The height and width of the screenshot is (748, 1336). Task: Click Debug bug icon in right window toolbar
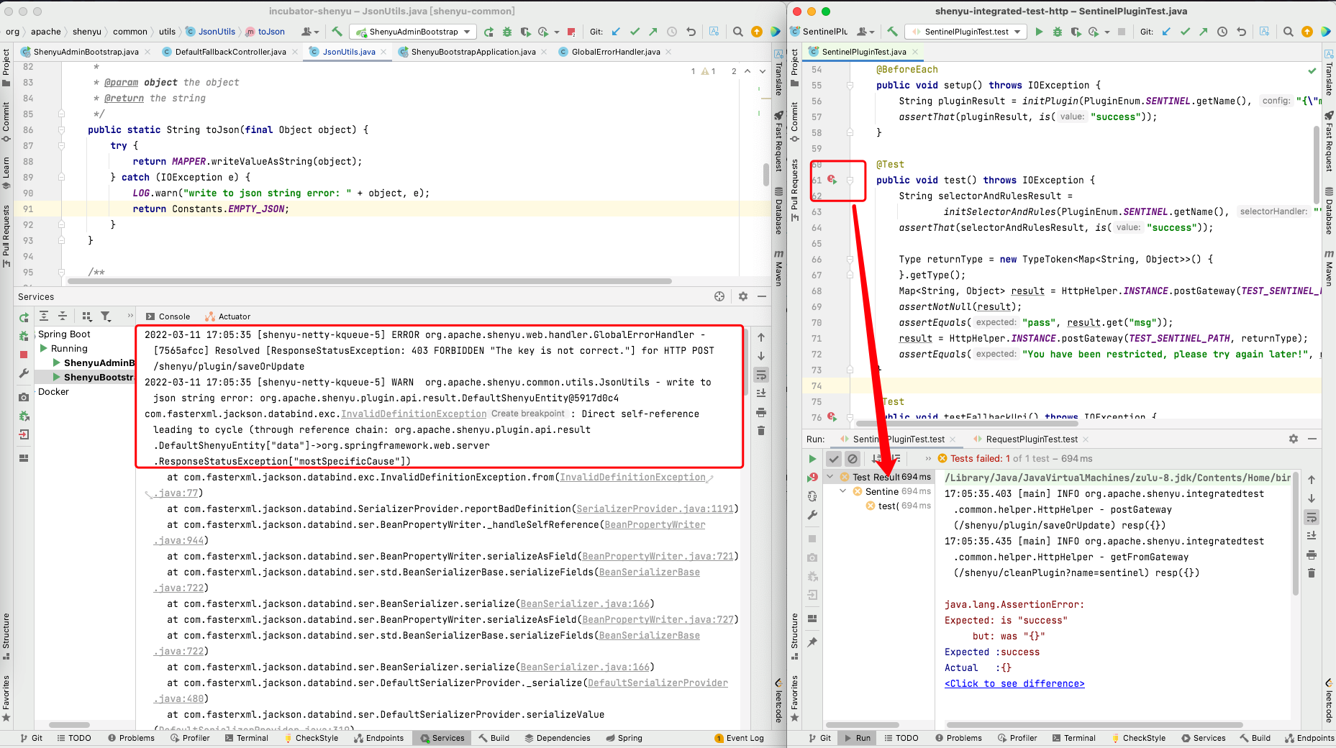coord(1057,32)
